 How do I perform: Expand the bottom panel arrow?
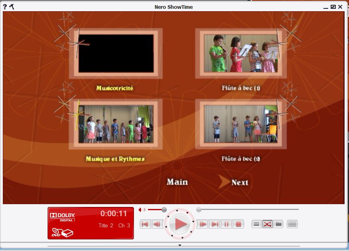point(179,245)
